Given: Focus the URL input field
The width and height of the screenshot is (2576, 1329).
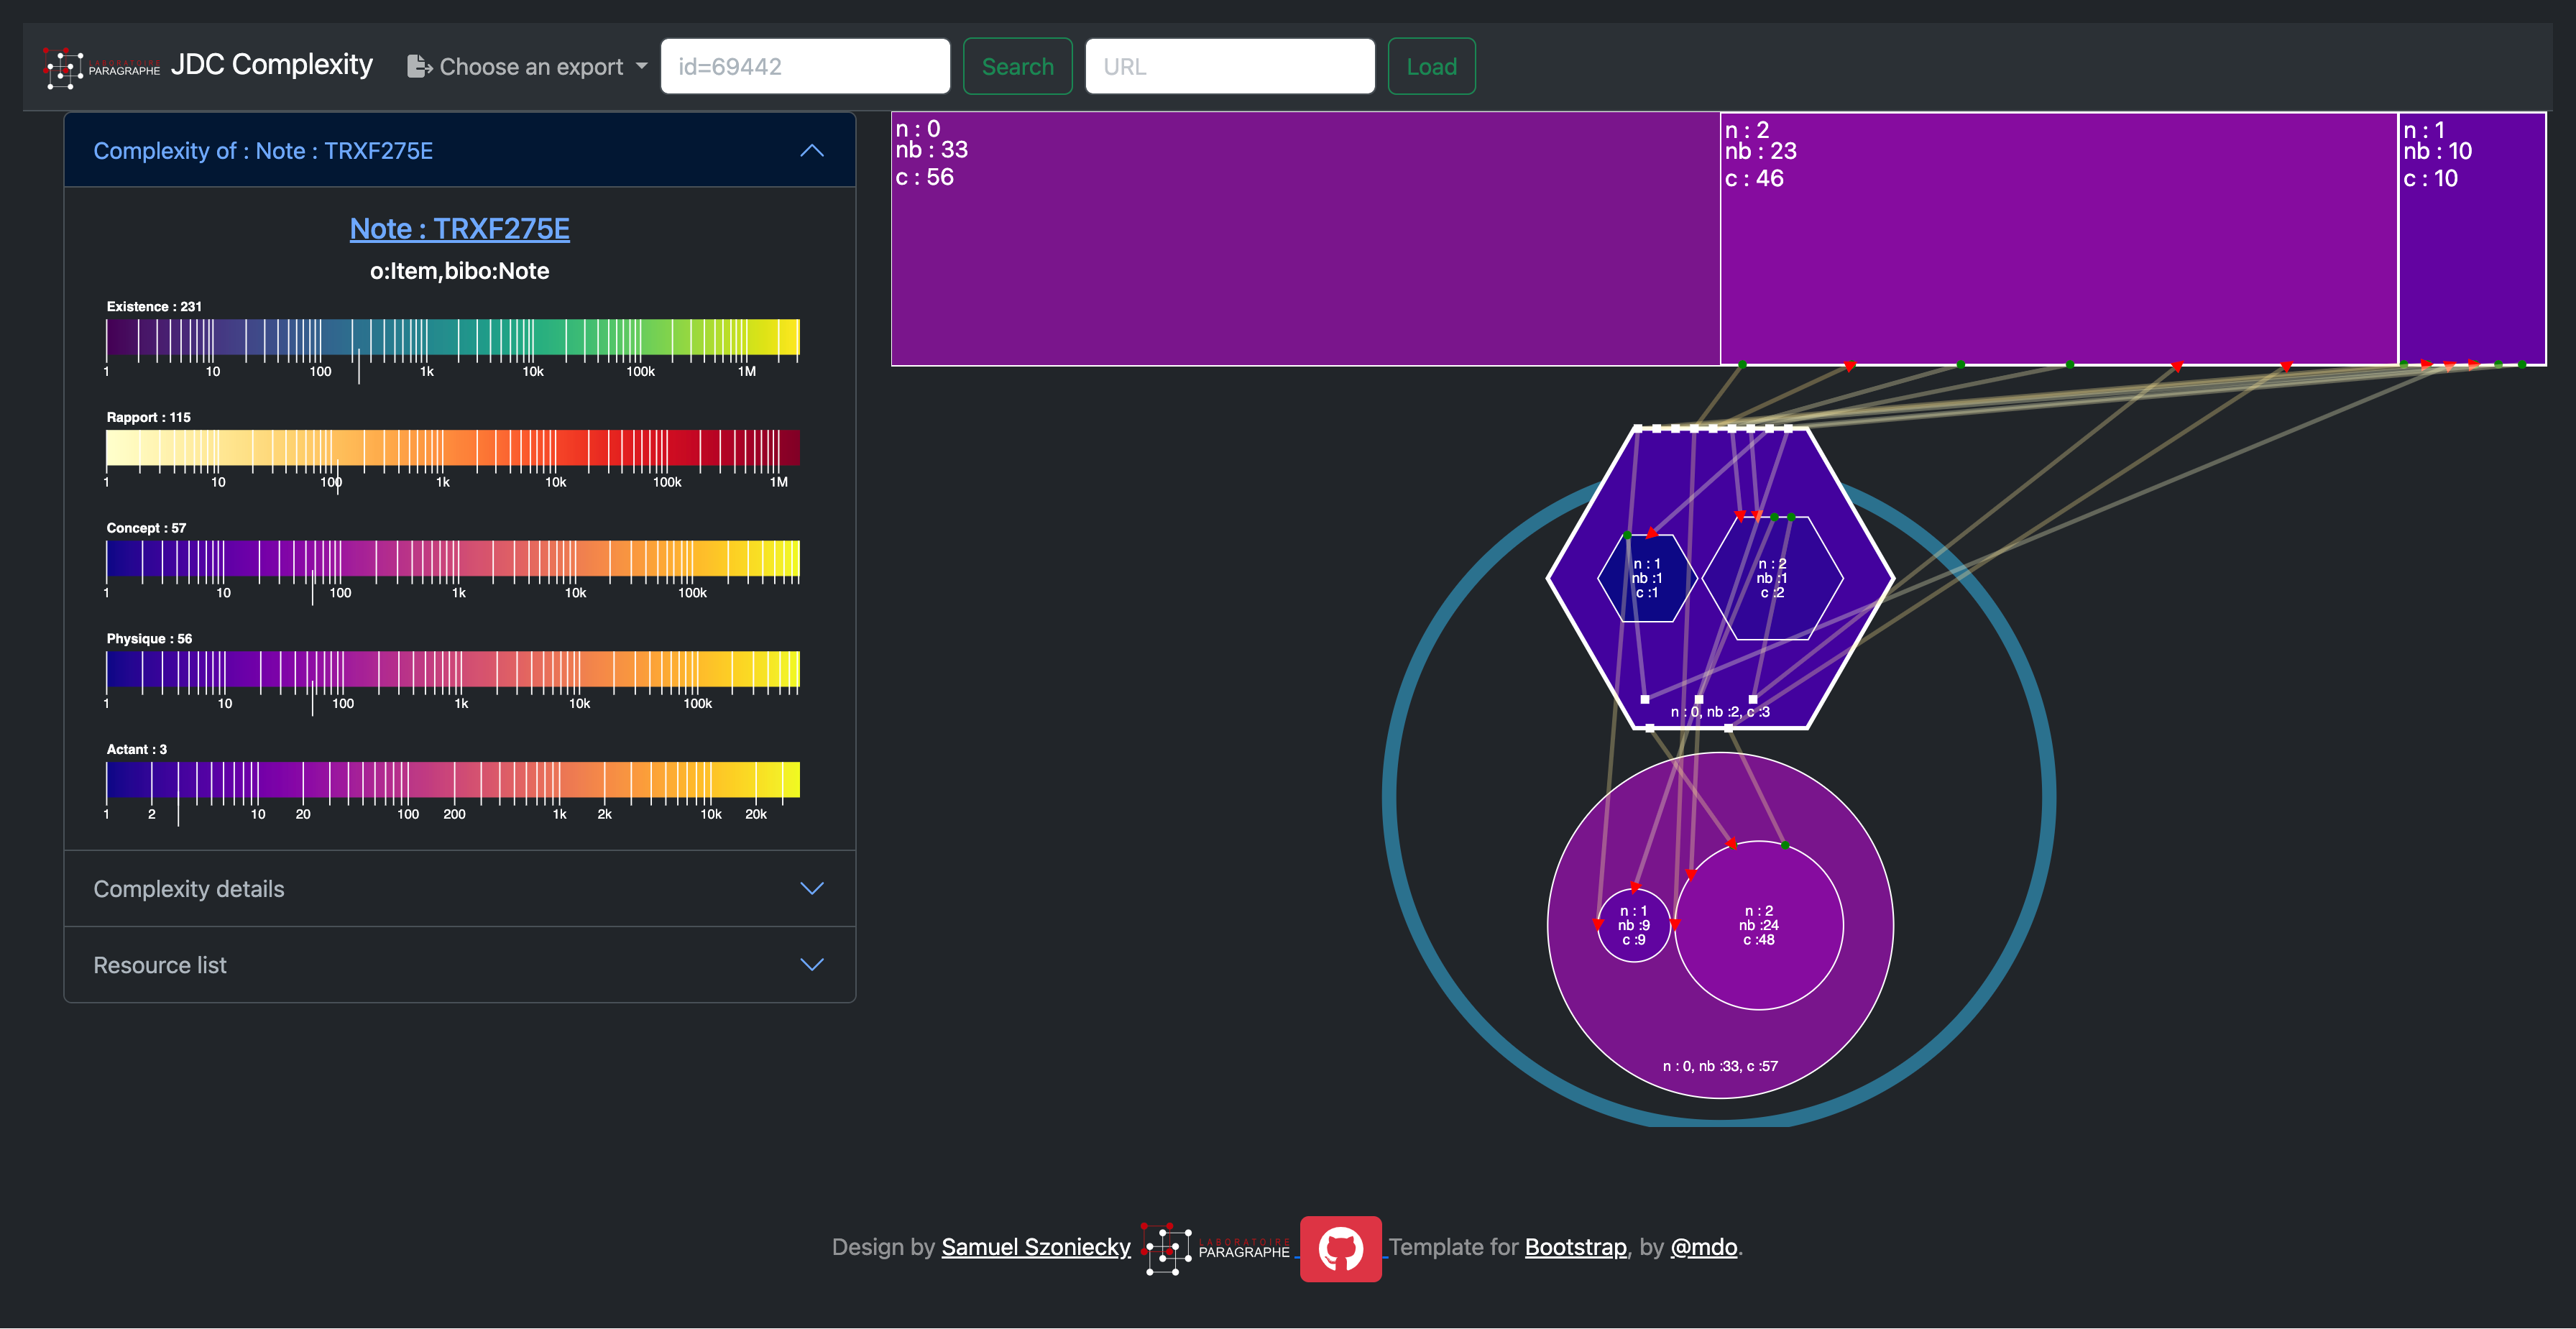Looking at the screenshot, I should (1229, 67).
